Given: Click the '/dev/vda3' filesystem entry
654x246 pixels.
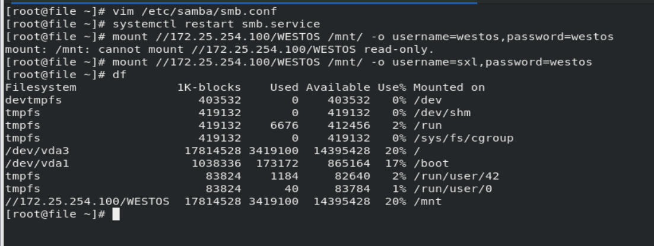Looking at the screenshot, I should (37, 151).
